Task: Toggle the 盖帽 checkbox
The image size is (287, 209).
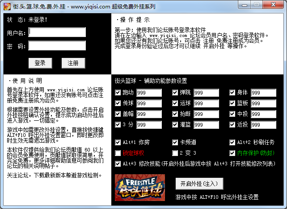Action: (x=118, y=114)
